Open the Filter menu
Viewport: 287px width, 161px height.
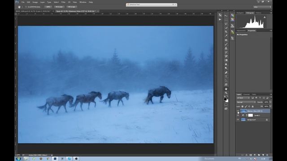pos(63,2)
